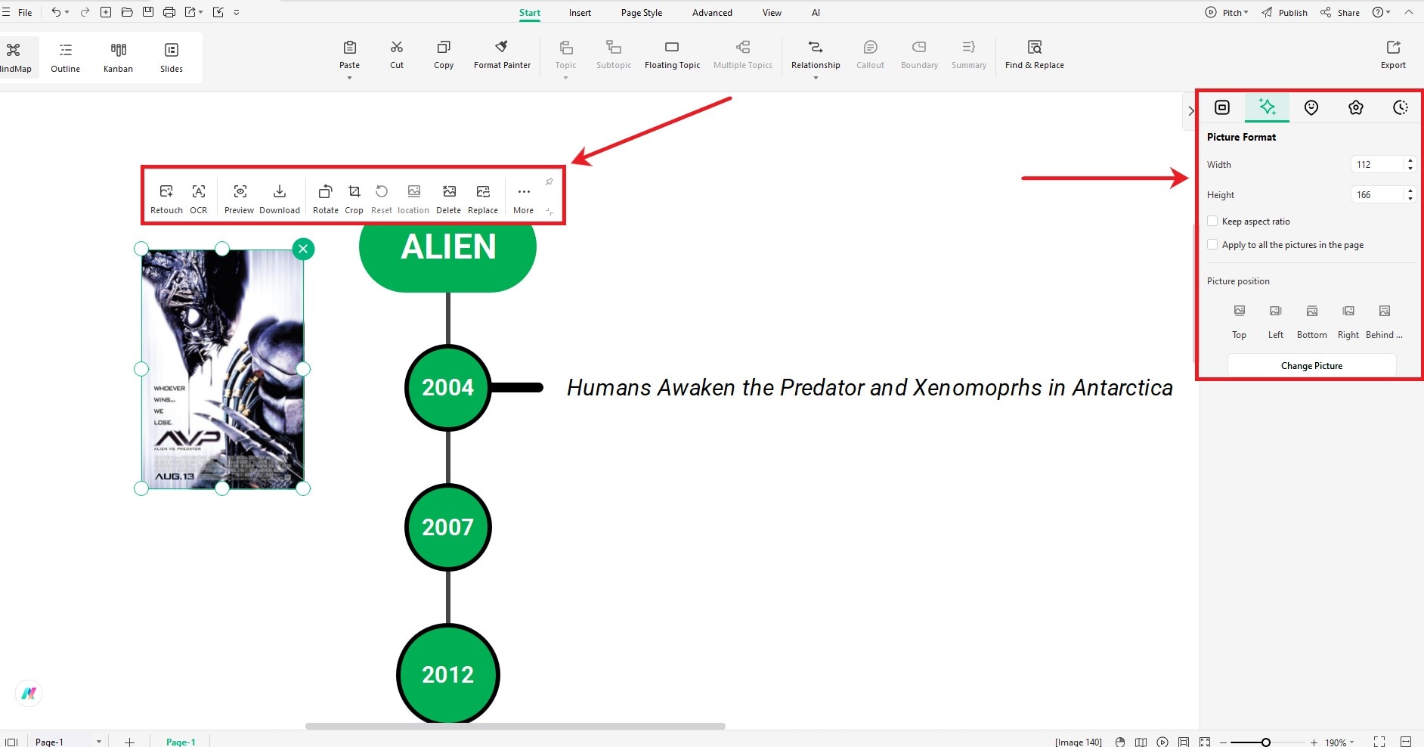The height and width of the screenshot is (747, 1424).
Task: Open the timer/history panel tab
Action: click(x=1401, y=107)
